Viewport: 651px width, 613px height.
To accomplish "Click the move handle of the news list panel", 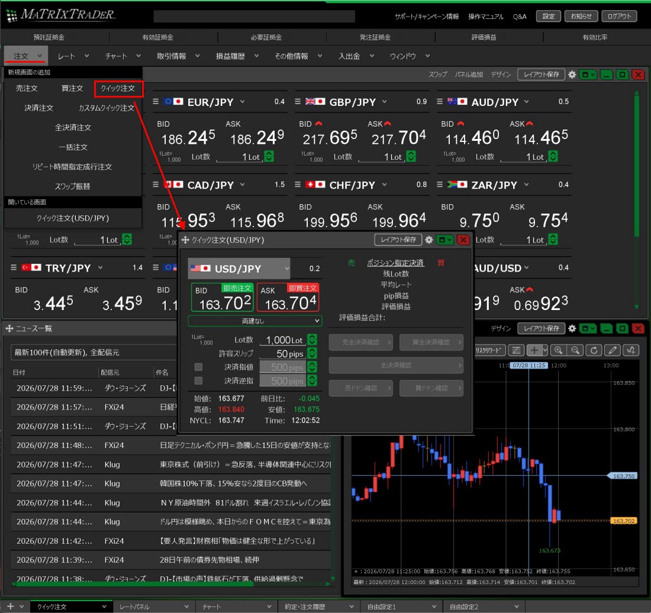I will pyautogui.click(x=9, y=328).
